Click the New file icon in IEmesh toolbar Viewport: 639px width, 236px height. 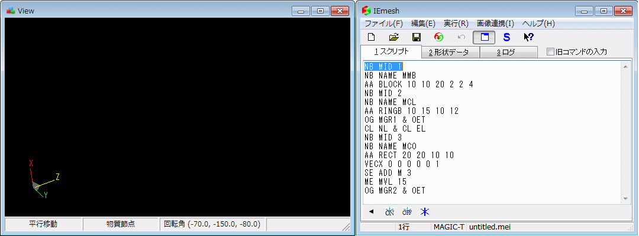tap(371, 37)
